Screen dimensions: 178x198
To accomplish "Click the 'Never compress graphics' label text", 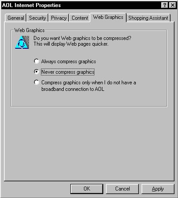I will (68, 72).
